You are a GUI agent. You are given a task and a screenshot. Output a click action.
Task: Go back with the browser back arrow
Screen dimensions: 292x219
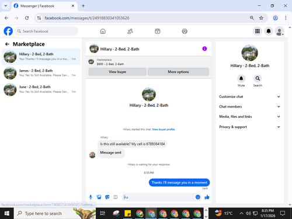coord(6,18)
